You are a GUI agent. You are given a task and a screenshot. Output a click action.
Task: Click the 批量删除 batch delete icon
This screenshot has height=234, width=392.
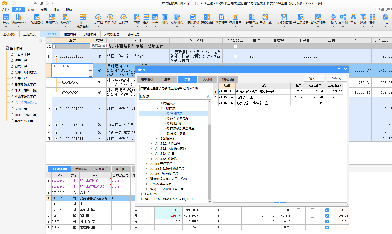[x=177, y=17]
